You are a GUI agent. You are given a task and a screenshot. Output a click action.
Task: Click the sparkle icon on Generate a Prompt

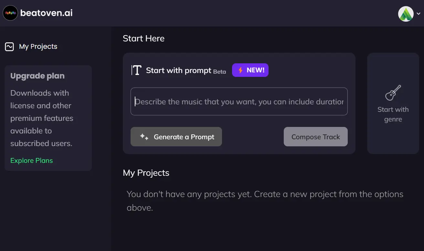144,137
